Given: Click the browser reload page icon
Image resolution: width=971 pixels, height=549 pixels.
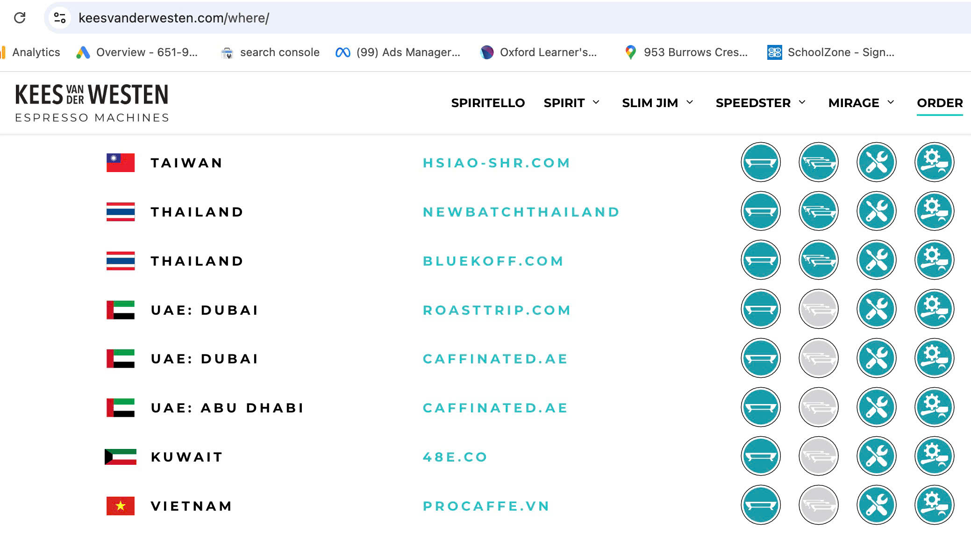Looking at the screenshot, I should pyautogui.click(x=20, y=18).
